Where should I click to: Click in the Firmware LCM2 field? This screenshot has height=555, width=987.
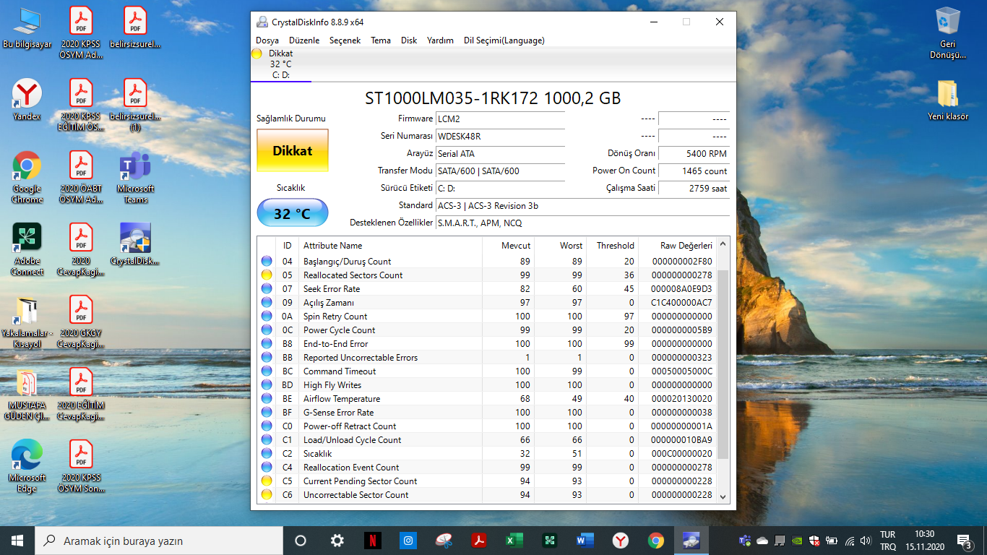tap(500, 119)
